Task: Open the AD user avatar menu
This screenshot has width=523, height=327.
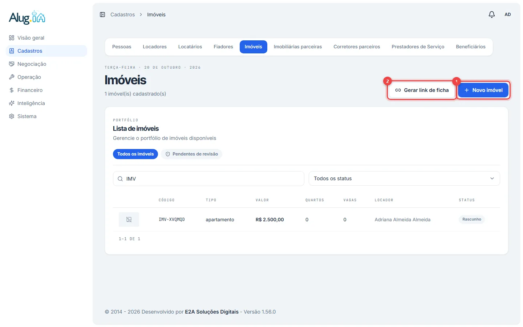Action: point(508,15)
